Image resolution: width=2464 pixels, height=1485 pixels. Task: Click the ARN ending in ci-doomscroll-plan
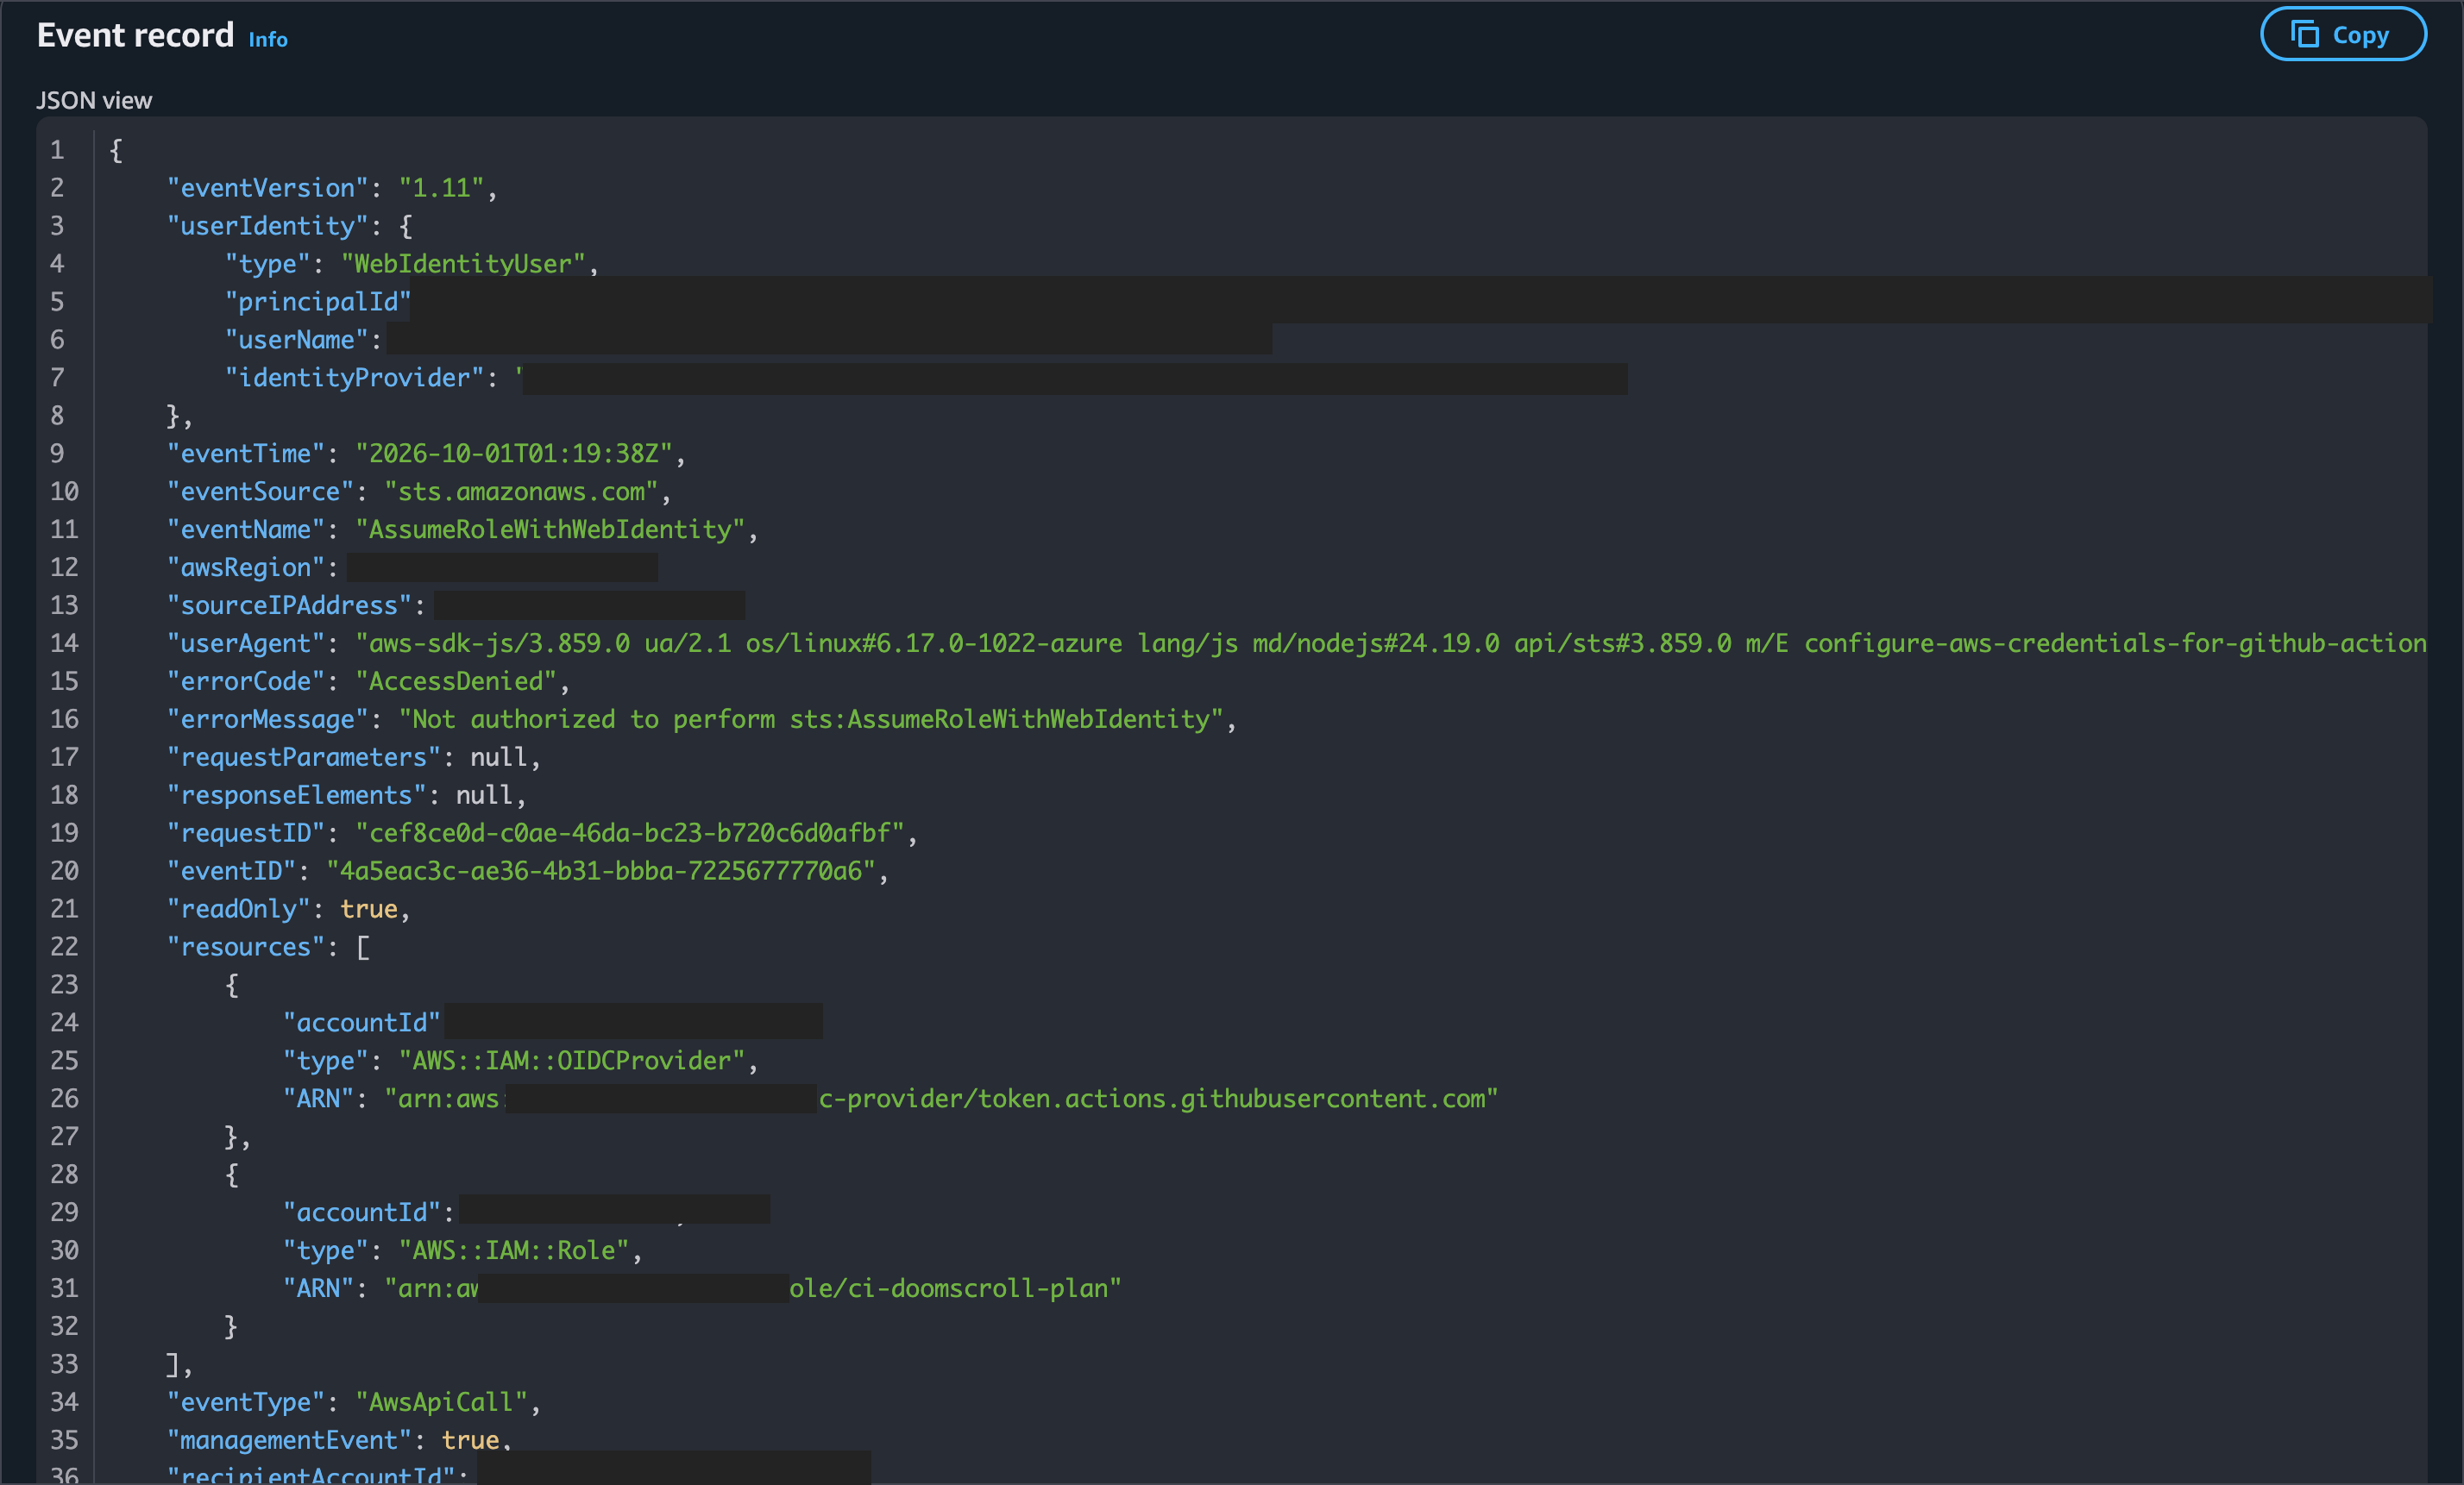pos(753,1289)
